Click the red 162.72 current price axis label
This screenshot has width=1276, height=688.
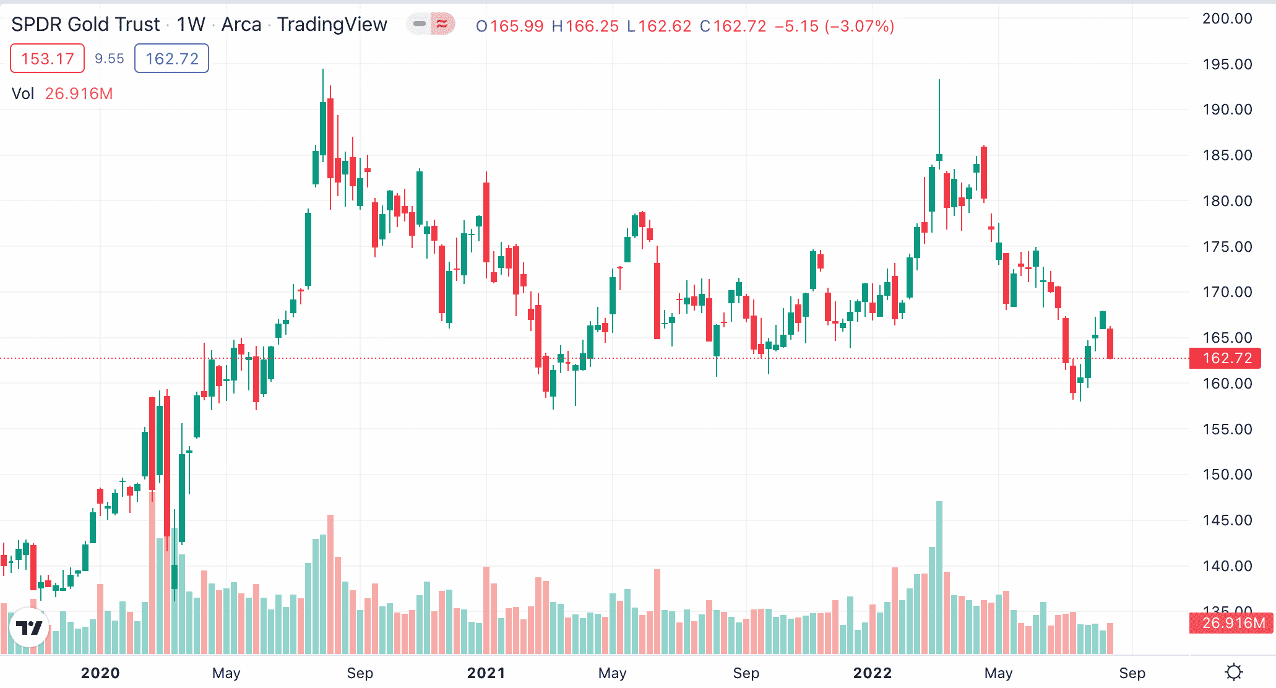(1225, 358)
